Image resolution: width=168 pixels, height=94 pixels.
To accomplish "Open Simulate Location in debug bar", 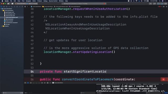I will 50,83.
